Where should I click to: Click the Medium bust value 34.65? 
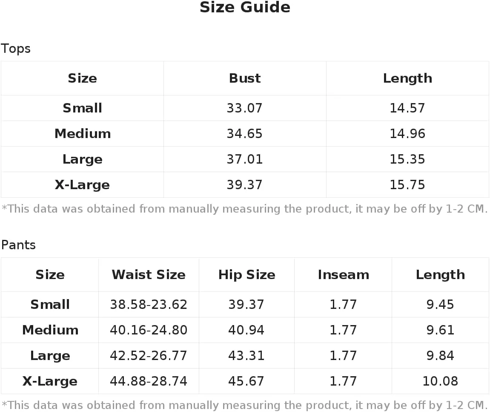[245, 134]
